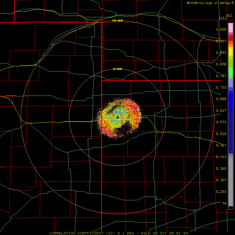
Task: Click the 1.000 scale value
Action: [x=221, y=29]
